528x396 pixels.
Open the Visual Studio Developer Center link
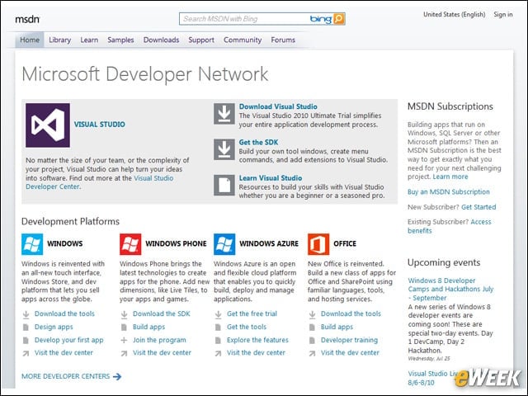point(100,182)
